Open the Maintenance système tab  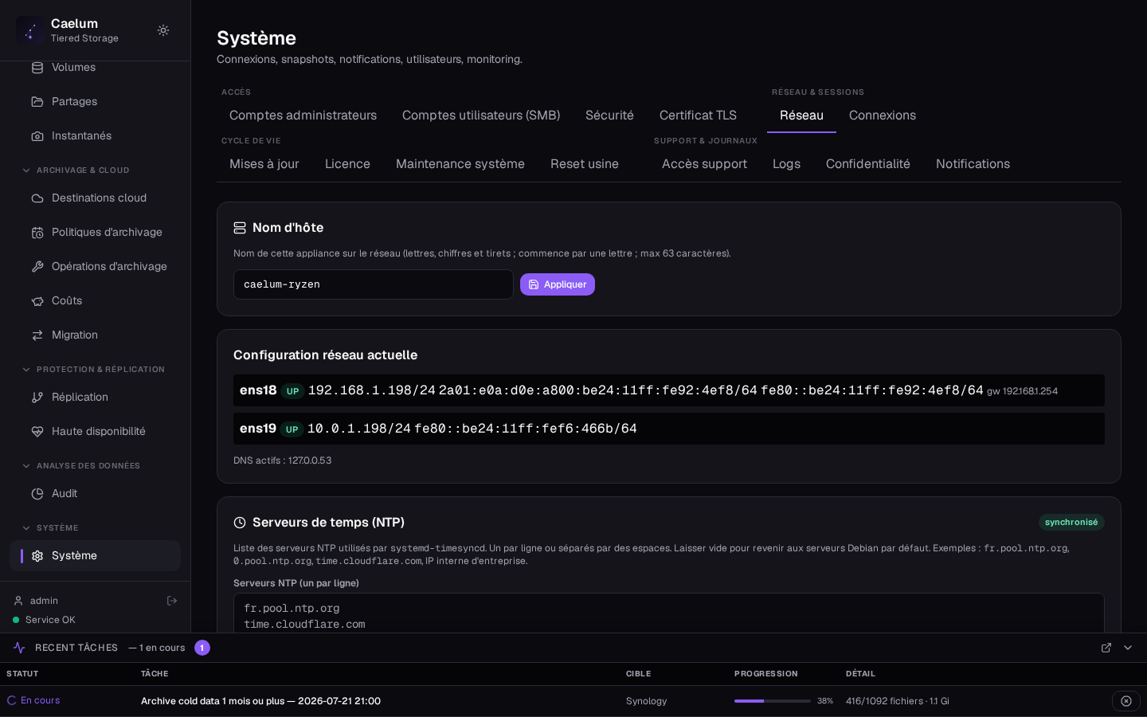coord(460,164)
